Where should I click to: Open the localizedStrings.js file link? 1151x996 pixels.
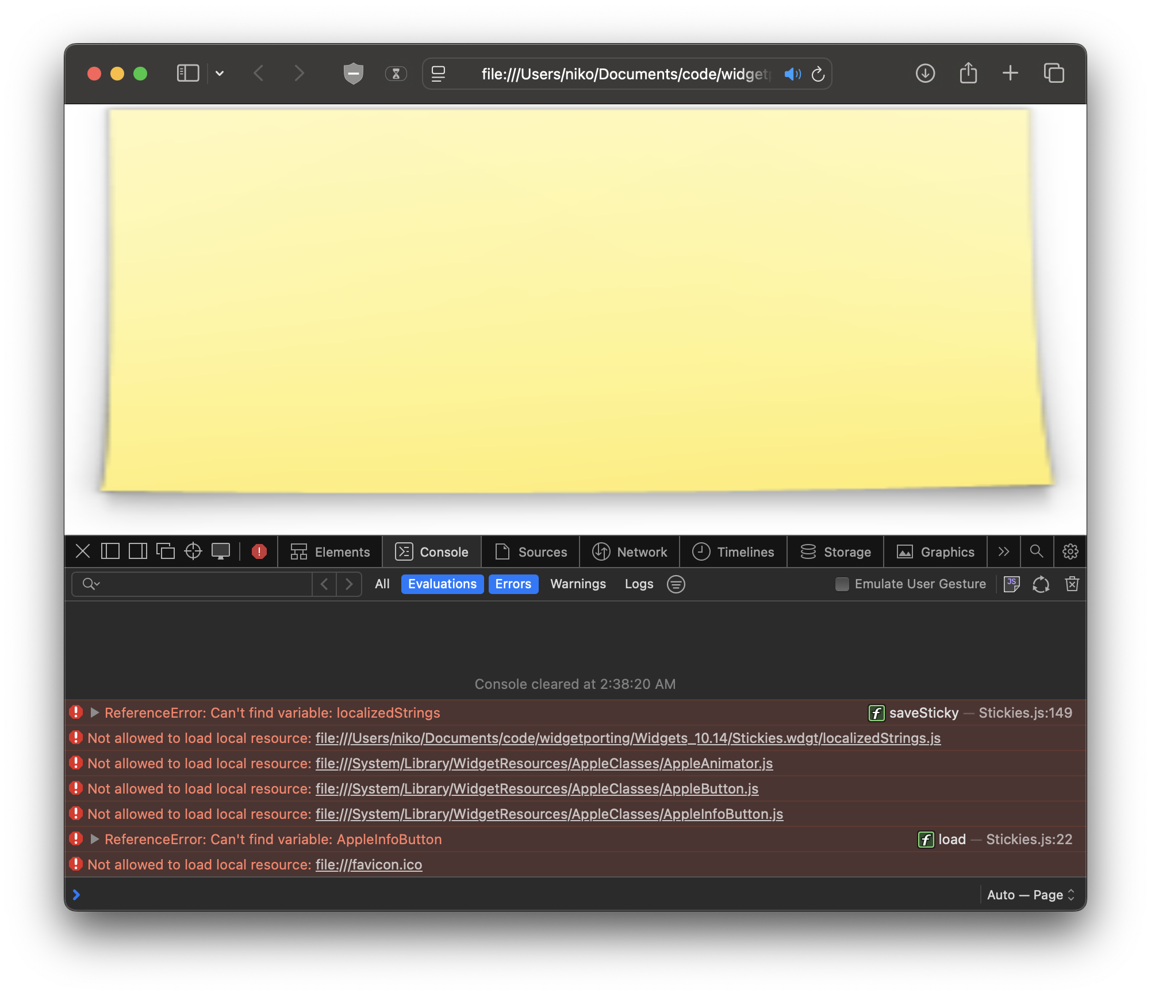point(628,738)
